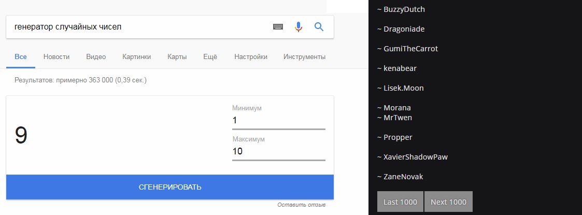The image size is (582, 215).
Task: Click the voice search microphone icon
Action: point(299,27)
